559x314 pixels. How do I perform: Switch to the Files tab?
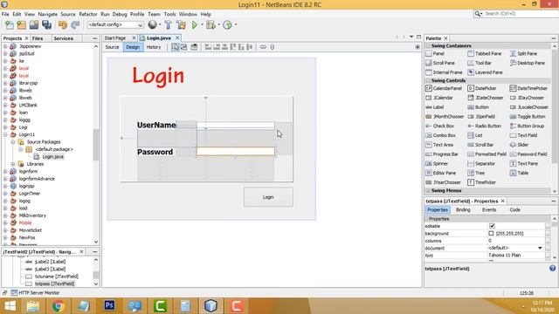point(38,38)
